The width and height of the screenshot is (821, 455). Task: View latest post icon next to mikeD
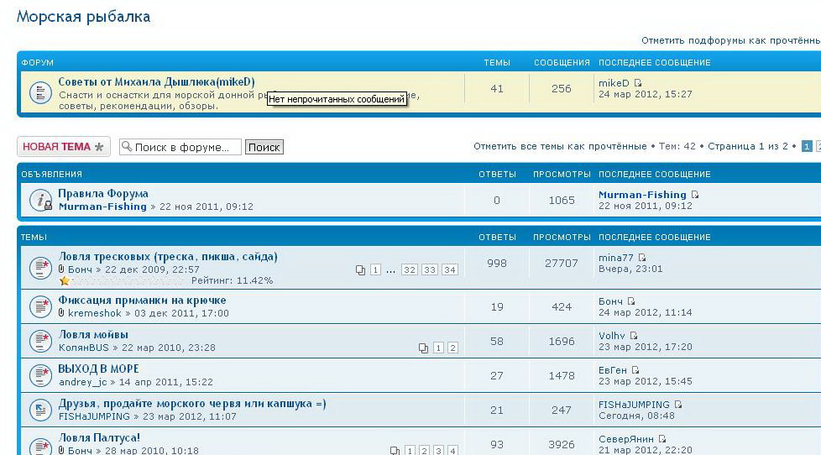638,83
